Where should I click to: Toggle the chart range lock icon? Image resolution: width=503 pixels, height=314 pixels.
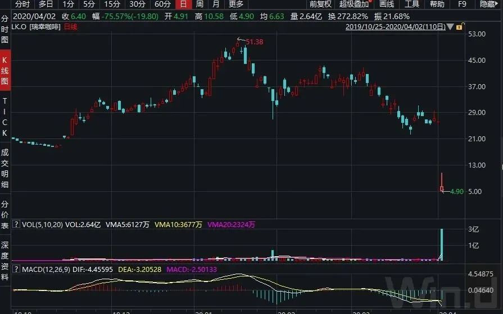click(460, 26)
